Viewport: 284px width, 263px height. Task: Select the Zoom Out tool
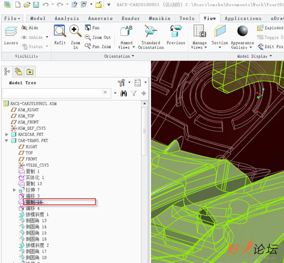98,37
